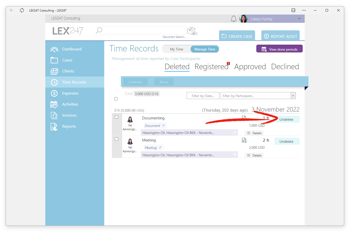The image size is (350, 232).
Task: Click Catelyn Fairley's avatar picture
Action: tap(243, 19)
